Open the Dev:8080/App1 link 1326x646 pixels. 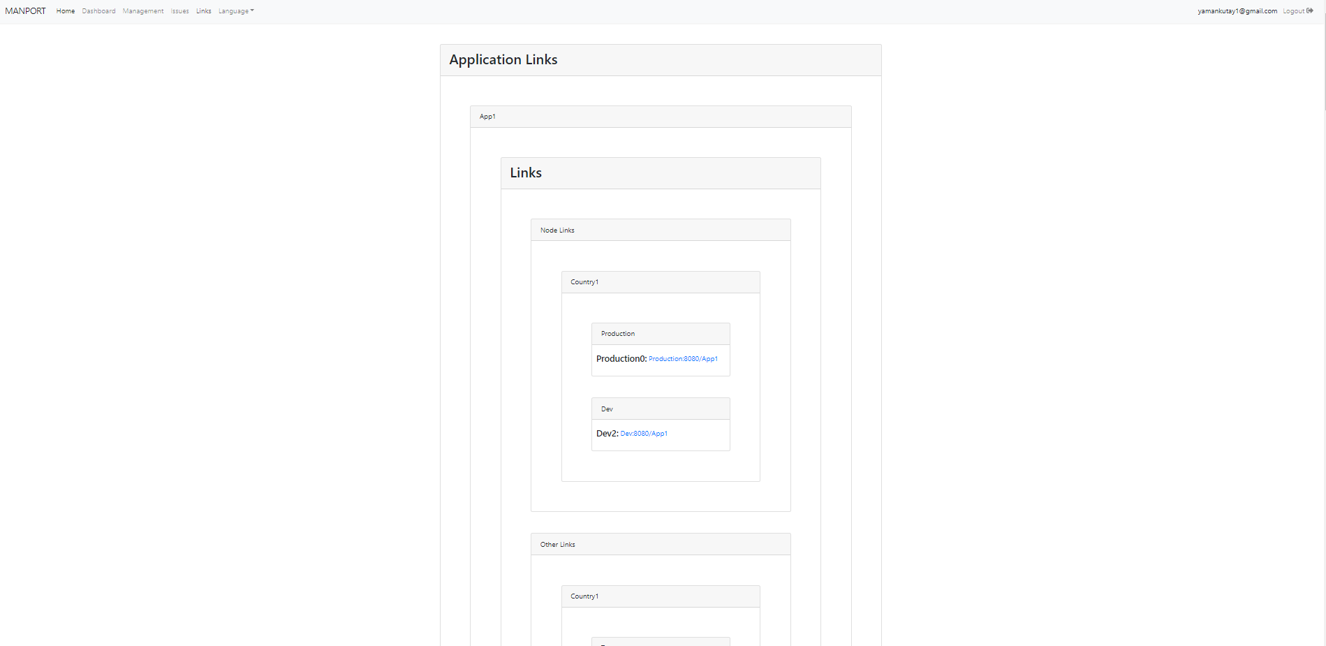(644, 434)
